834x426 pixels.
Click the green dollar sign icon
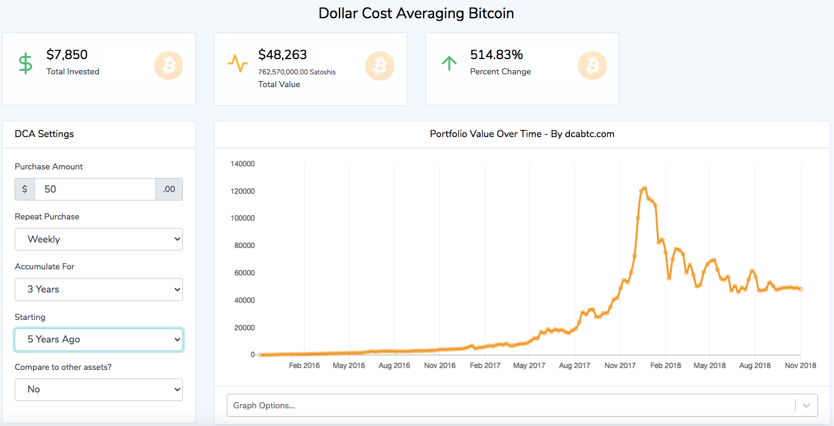(x=26, y=64)
